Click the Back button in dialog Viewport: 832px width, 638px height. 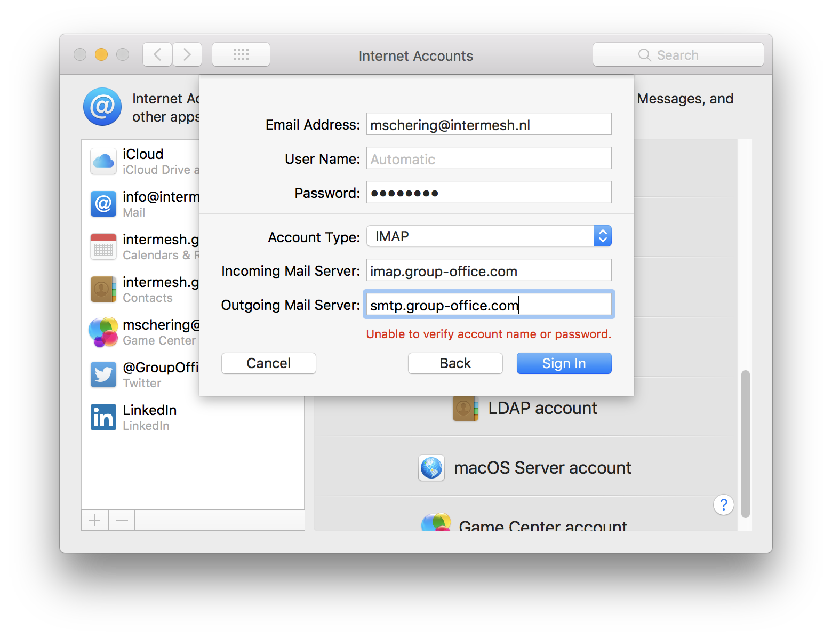coord(455,363)
